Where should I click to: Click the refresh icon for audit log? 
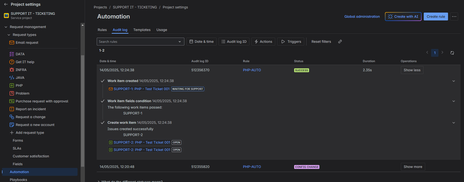(452, 52)
